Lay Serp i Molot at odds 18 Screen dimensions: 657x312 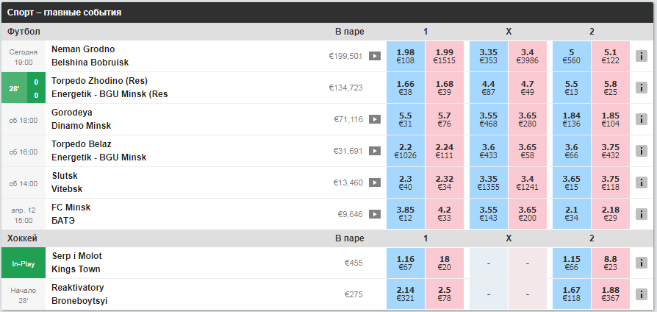coord(445,263)
